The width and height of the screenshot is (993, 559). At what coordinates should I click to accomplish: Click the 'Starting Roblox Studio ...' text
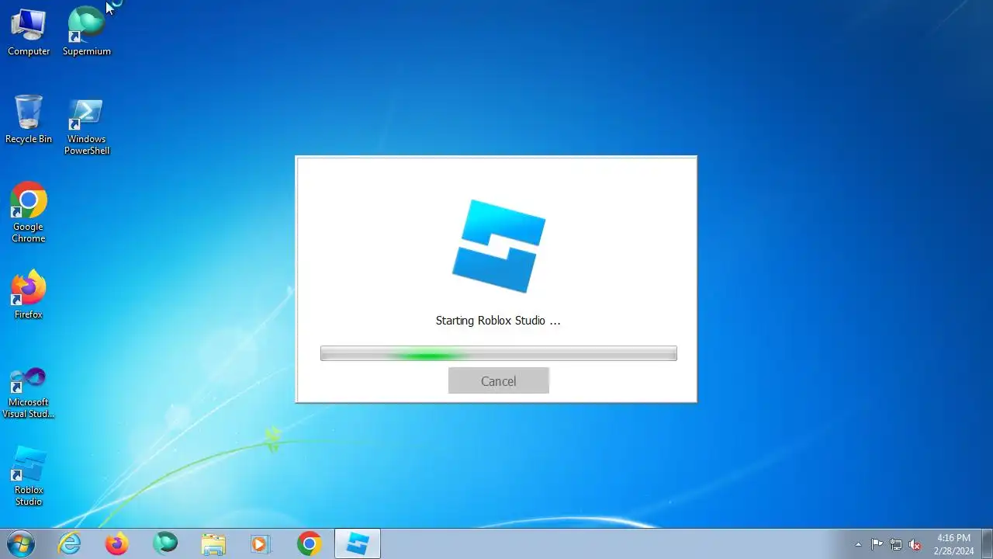pyautogui.click(x=498, y=320)
